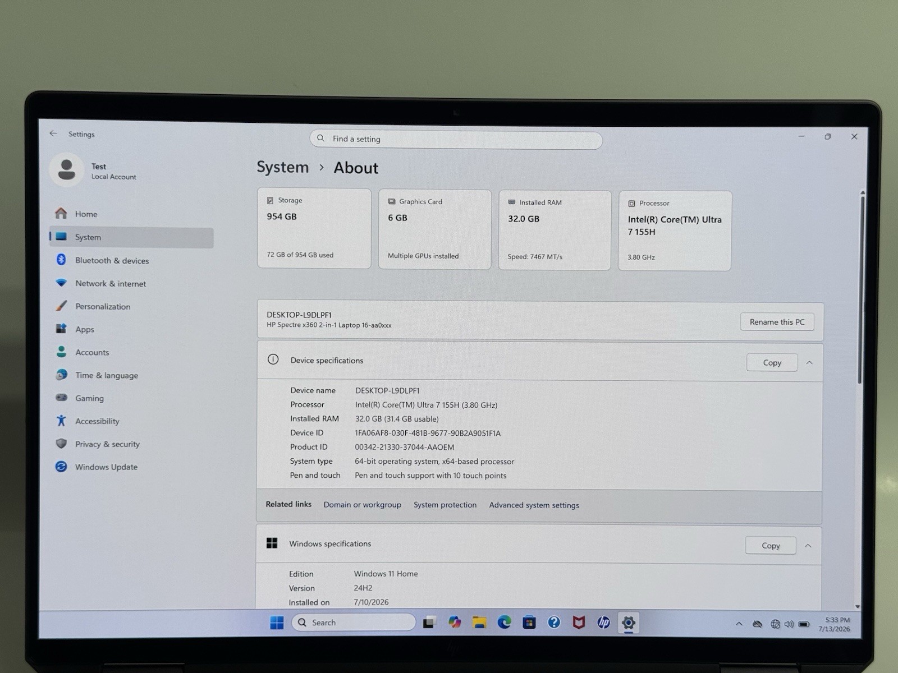898x673 pixels.
Task: Show hidden system tray icons
Action: tap(739, 624)
